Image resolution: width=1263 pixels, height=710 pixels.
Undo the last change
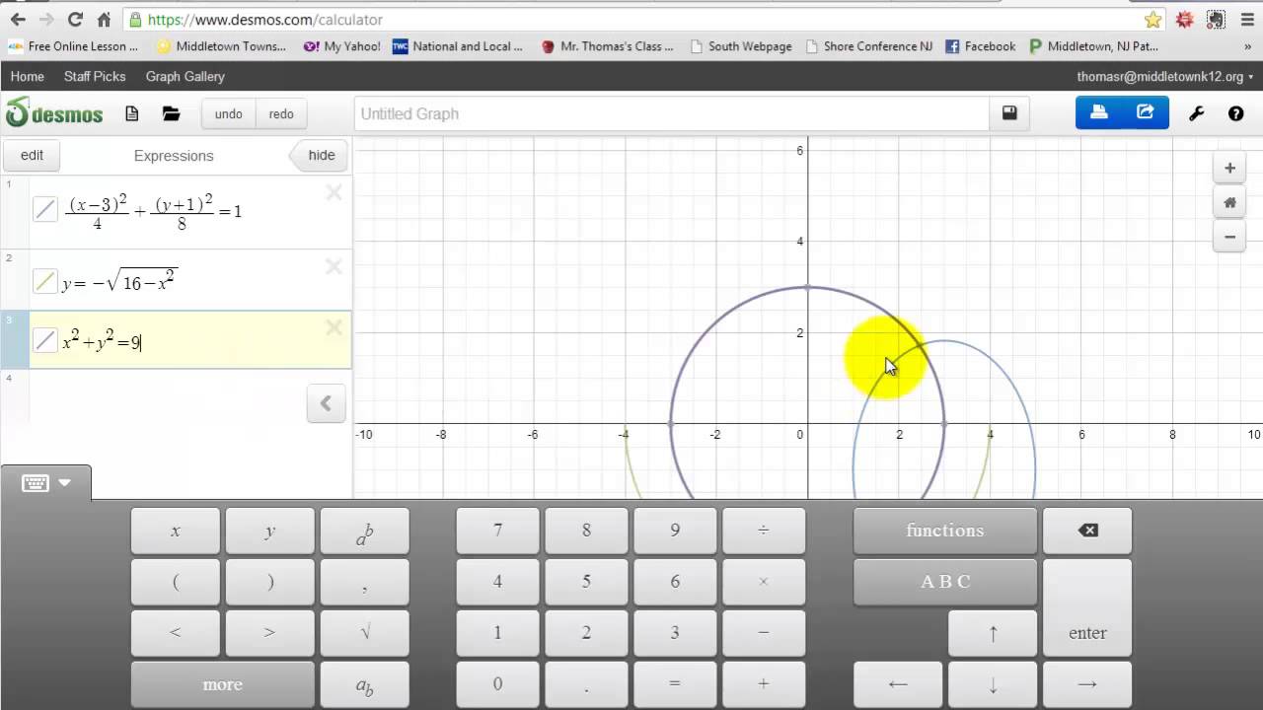click(228, 113)
